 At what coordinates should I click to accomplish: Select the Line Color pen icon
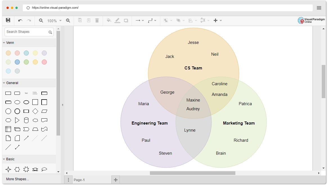click(x=118, y=20)
